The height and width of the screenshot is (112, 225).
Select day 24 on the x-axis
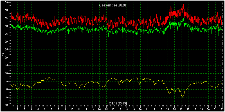pos(168,109)
